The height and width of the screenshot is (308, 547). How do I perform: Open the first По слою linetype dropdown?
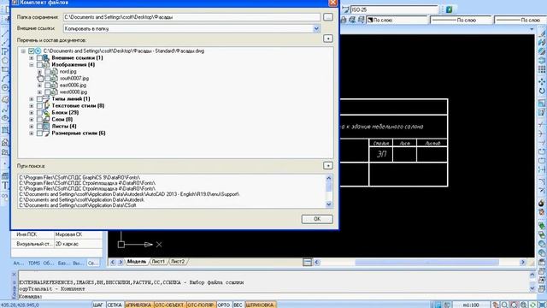pyautogui.click(x=462, y=21)
